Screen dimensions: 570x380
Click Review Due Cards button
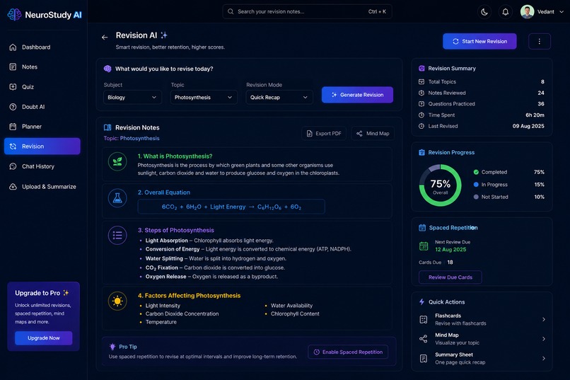[x=450, y=277]
